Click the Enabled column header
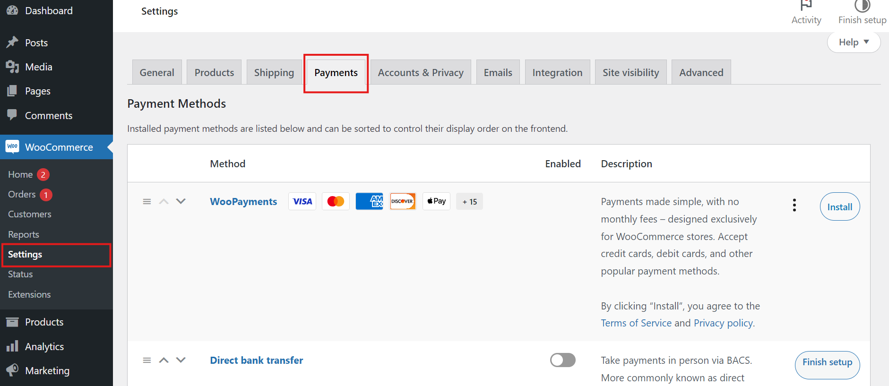Viewport: 889px width, 386px height. point(563,163)
